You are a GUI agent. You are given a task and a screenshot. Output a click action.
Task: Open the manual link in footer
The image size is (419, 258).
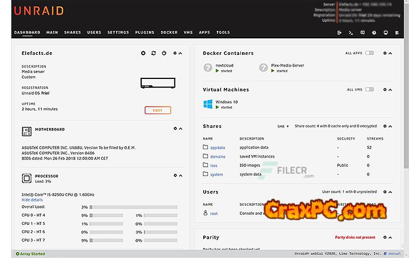pyautogui.click(x=394, y=254)
